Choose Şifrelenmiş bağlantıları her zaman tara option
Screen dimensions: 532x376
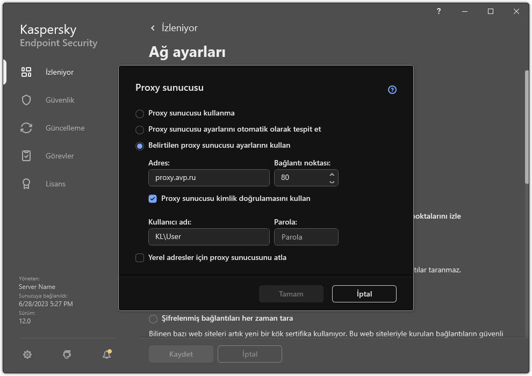153,318
